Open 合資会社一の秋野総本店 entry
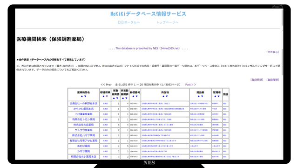The height and width of the screenshot is (168, 298). (83, 104)
